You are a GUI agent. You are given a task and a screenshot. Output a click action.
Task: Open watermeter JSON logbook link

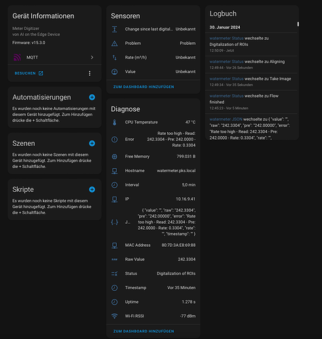coord(226,119)
